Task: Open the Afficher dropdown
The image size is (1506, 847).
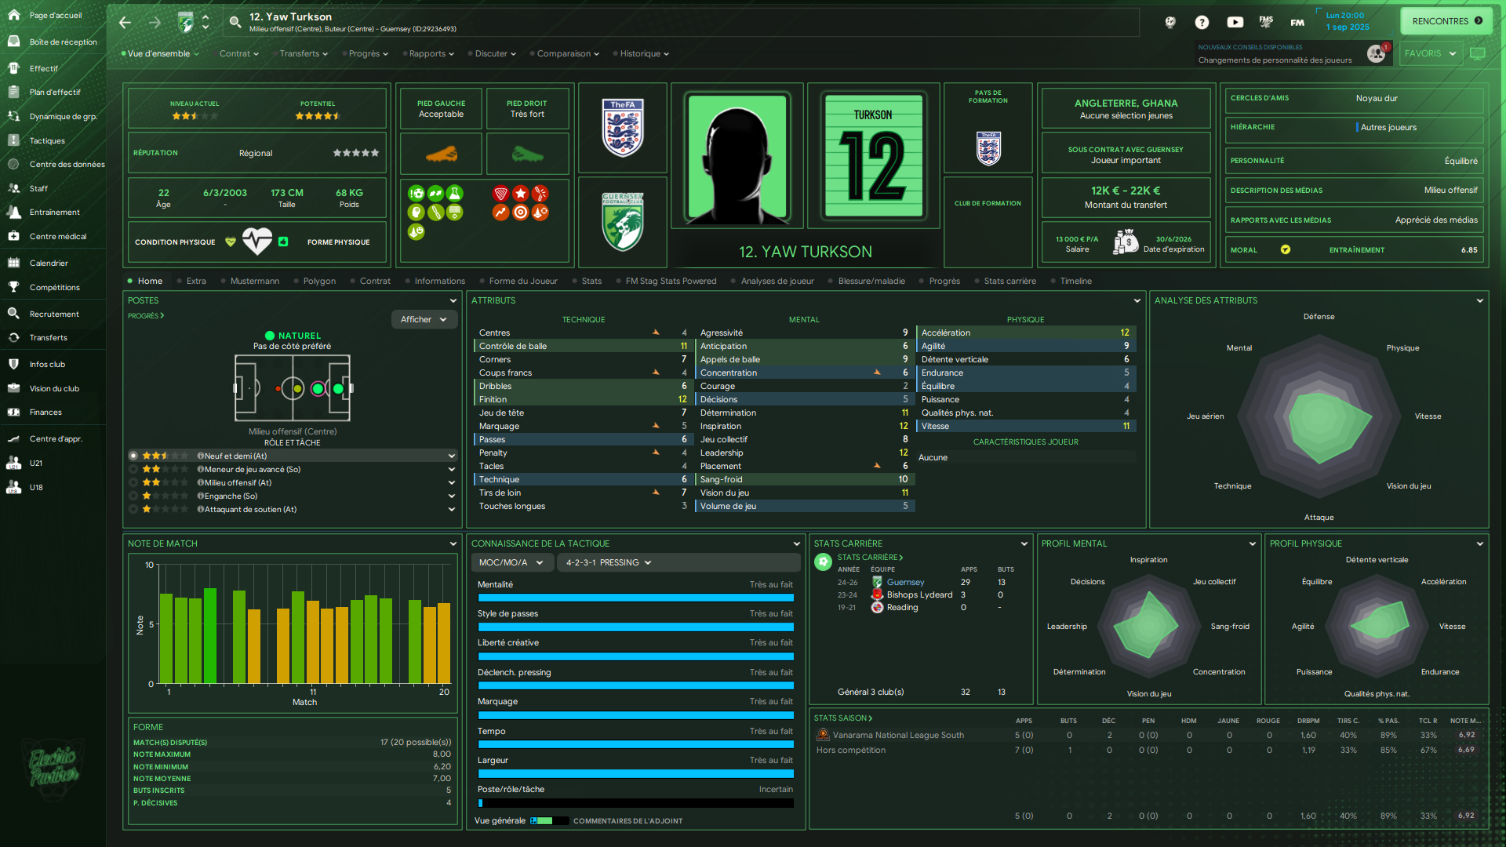Action: (424, 320)
